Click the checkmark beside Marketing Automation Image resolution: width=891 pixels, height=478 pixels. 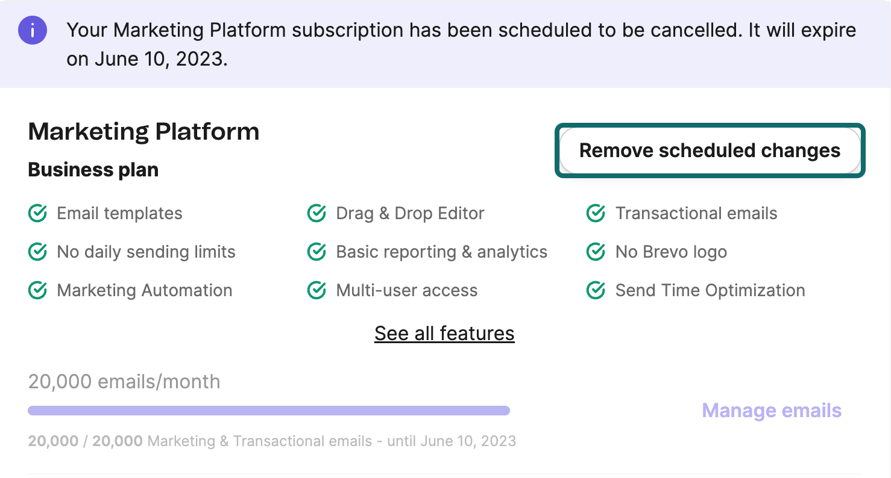point(37,290)
